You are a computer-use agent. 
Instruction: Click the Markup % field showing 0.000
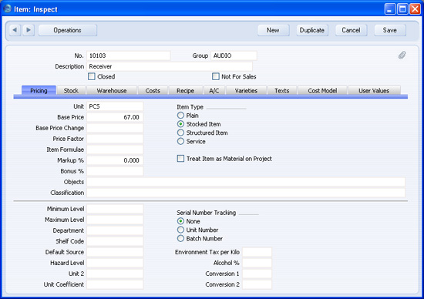click(115, 160)
